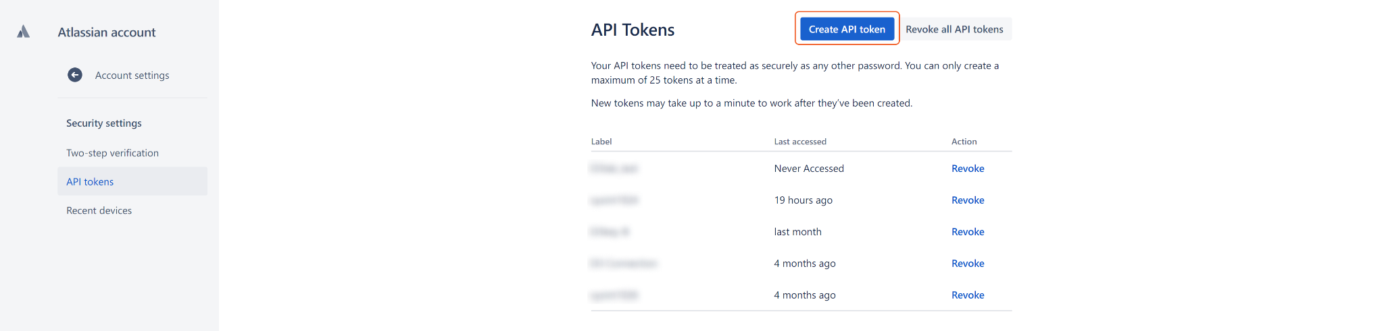Click the API Tokens page heading
Viewport: 1384px width, 331px height.
(633, 30)
